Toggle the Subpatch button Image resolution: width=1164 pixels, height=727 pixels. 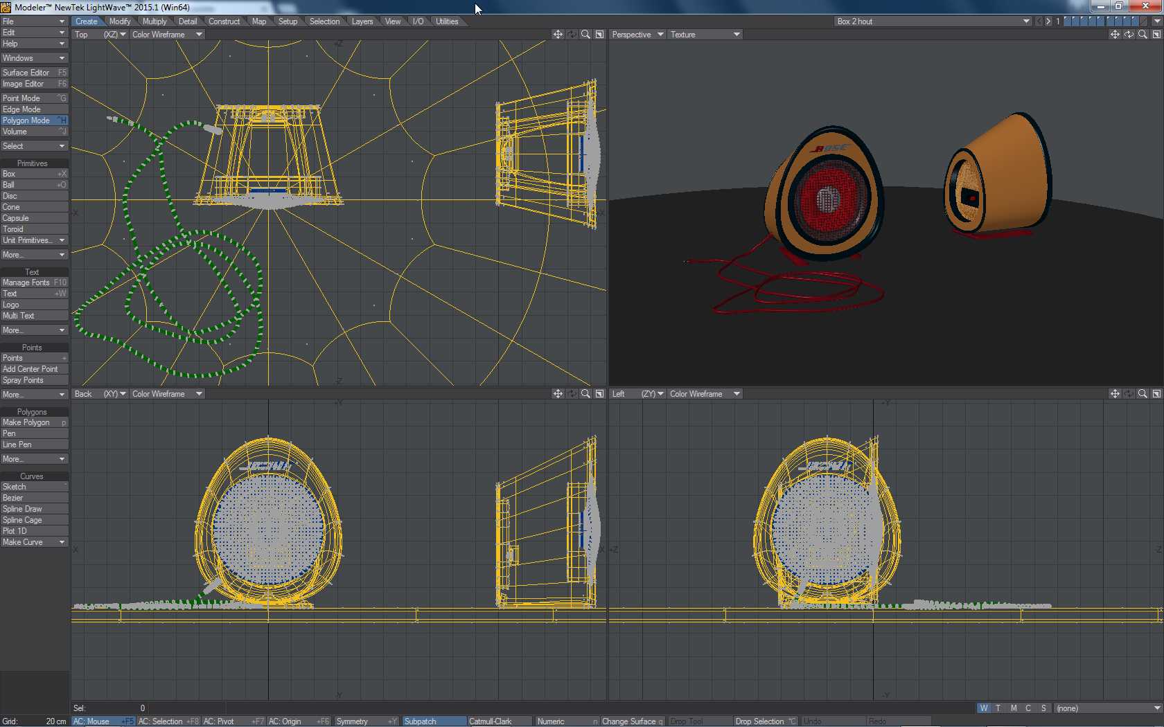434,721
